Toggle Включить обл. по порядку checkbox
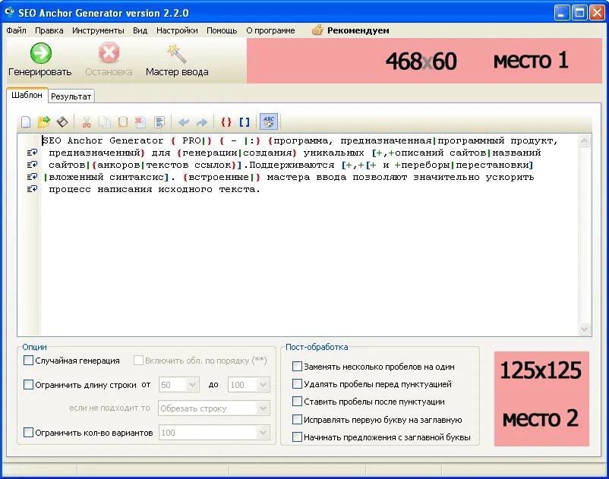Screen dimensions: 609x479 138,361
